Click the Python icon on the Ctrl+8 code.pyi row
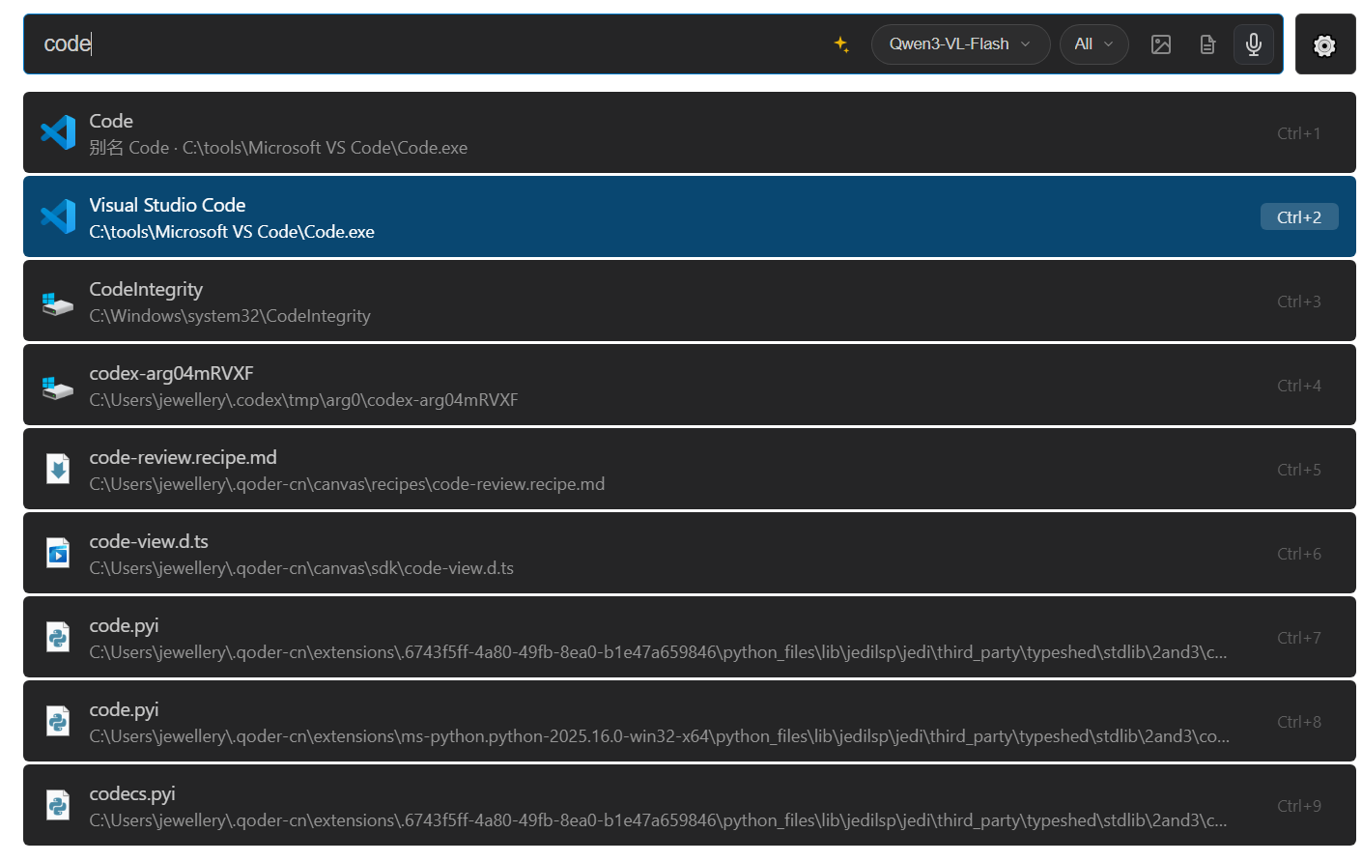 pyautogui.click(x=58, y=721)
